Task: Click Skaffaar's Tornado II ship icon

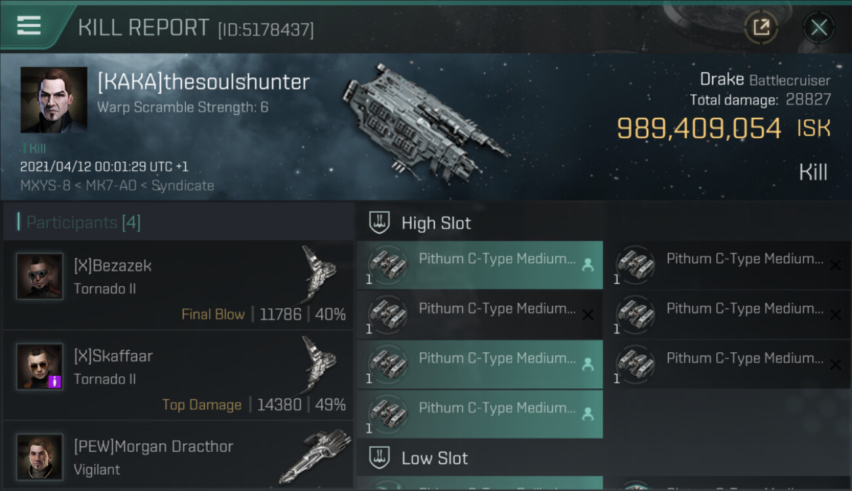Action: tap(319, 364)
